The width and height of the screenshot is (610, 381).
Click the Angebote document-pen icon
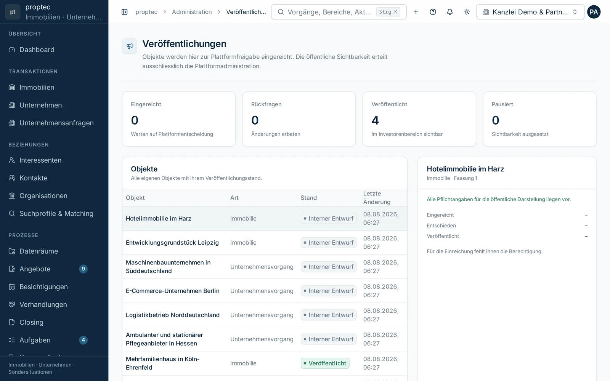pyautogui.click(x=12, y=269)
